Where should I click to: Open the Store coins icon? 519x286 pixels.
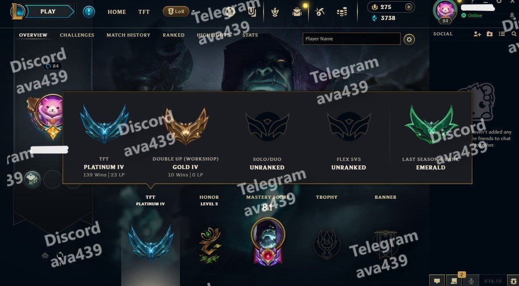tap(342, 12)
